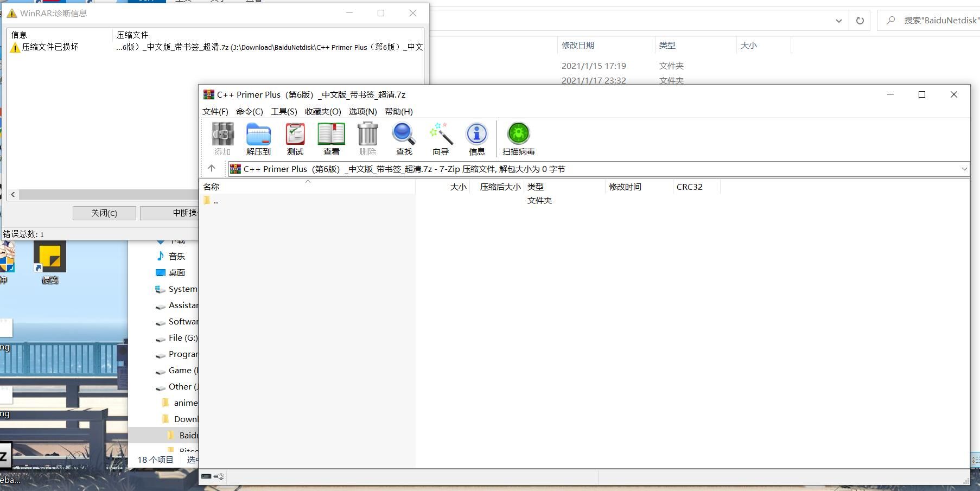Go up one level arrow in WinRAR
980x491 pixels.
(x=212, y=169)
